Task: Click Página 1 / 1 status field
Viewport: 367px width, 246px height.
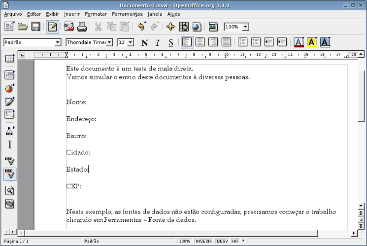Action: [x=42, y=241]
